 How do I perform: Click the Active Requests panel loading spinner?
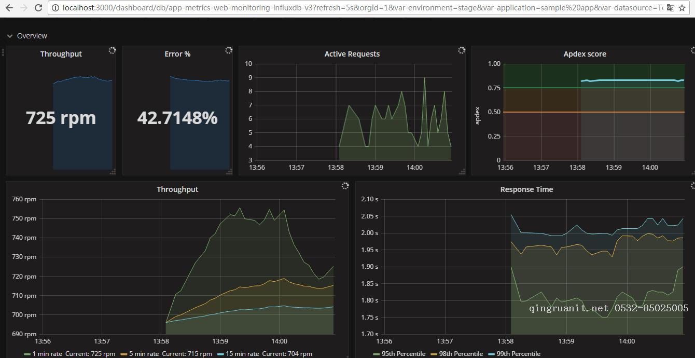point(462,50)
